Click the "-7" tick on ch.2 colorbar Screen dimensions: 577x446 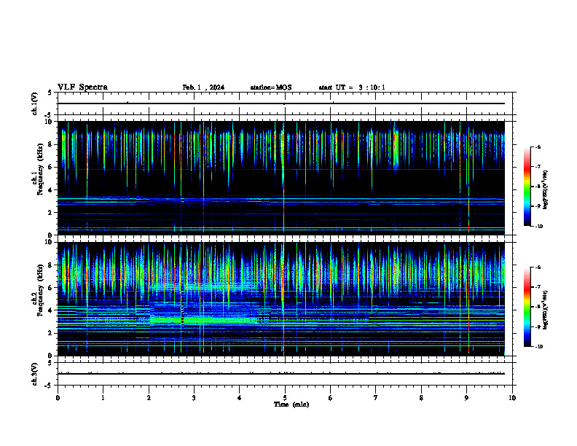[538, 287]
